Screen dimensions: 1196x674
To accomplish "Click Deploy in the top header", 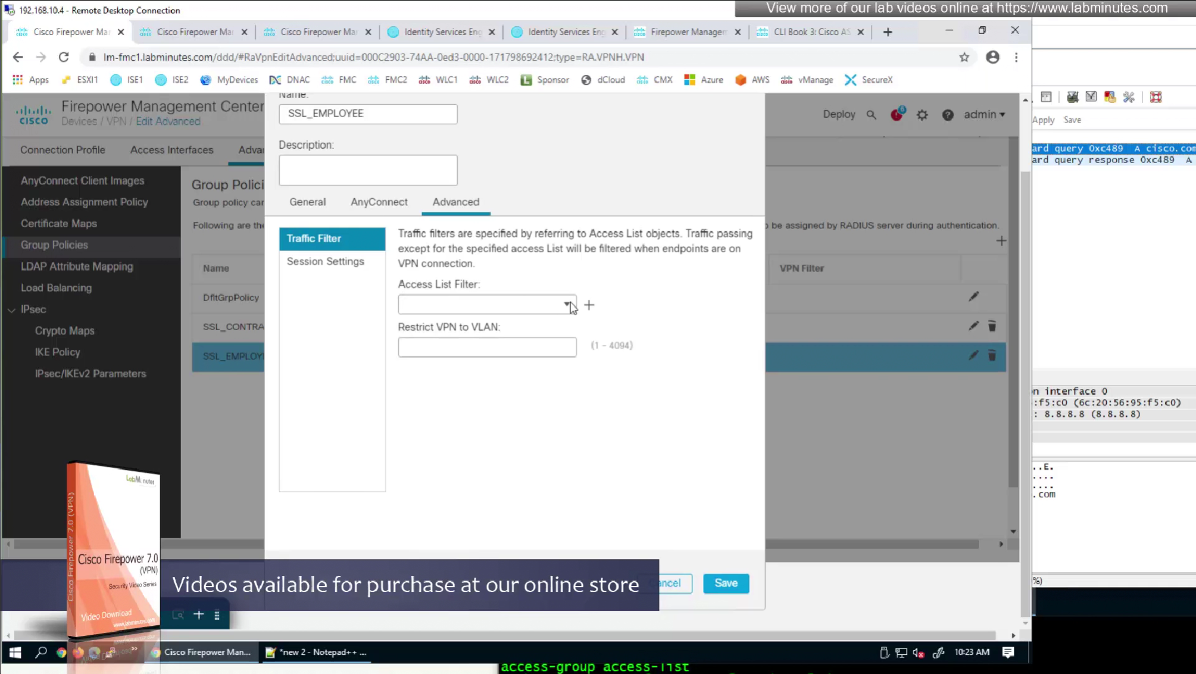I will [838, 114].
